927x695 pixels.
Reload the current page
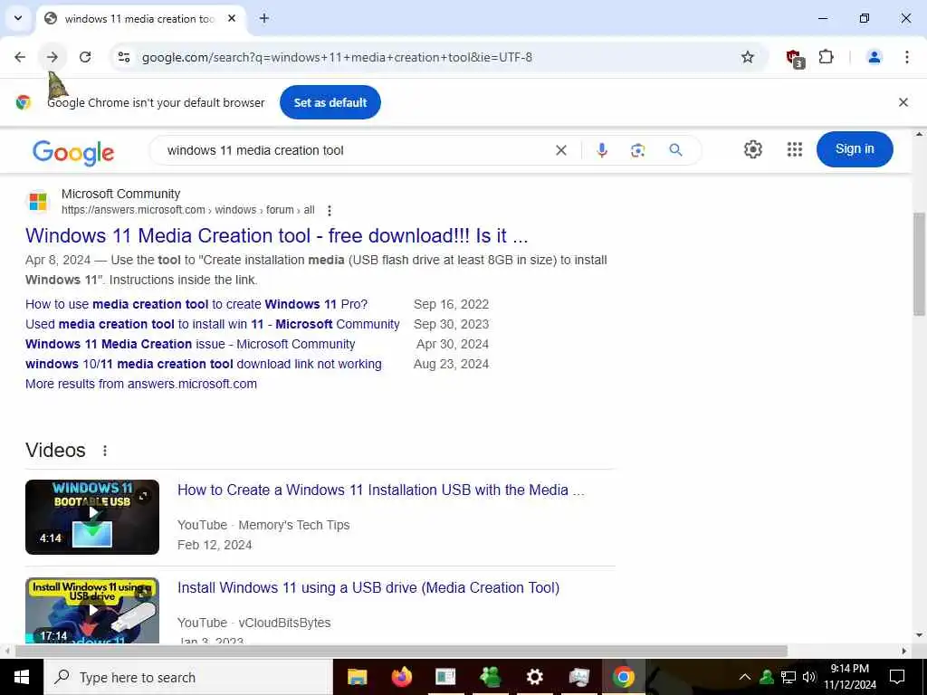[85, 57]
